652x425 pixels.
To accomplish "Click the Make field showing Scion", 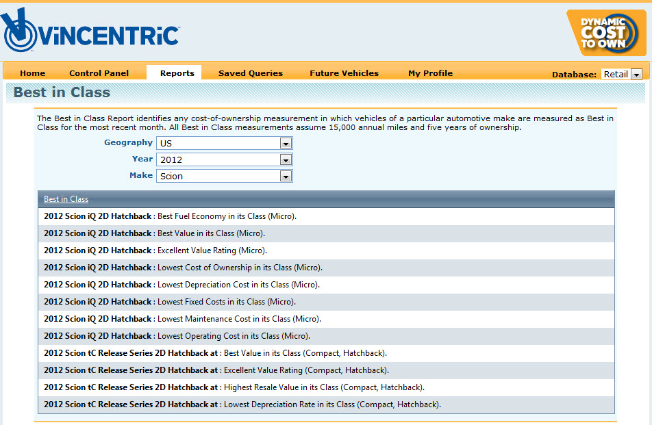I will point(224,176).
